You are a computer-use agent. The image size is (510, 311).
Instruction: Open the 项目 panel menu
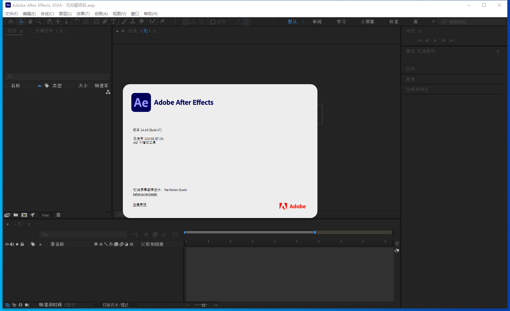(21, 31)
